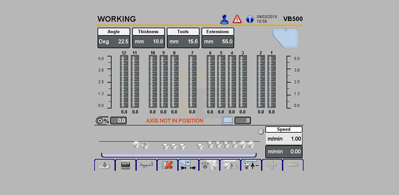Image resolution: width=399 pixels, height=195 pixels.
Task: Click the red X cancel piece button
Action: pos(167,165)
